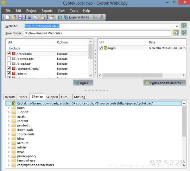Click the Open project folder icon
190x171 pixels.
(x=14, y=17)
